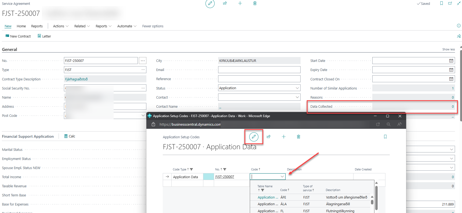Click the New Contract button
This screenshot has width=462, height=213.
pyautogui.click(x=18, y=36)
